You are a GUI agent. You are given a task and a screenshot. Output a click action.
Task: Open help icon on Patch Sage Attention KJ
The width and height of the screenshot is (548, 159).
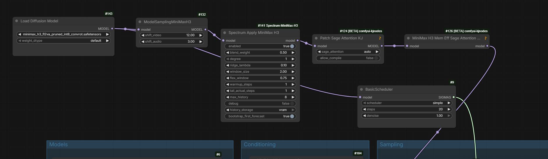pyautogui.click(x=380, y=38)
